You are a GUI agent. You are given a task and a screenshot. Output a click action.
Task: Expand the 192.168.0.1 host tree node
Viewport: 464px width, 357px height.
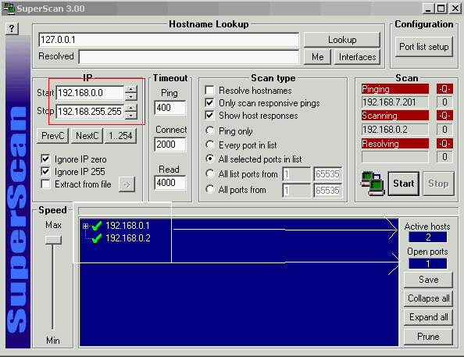pyautogui.click(x=85, y=227)
